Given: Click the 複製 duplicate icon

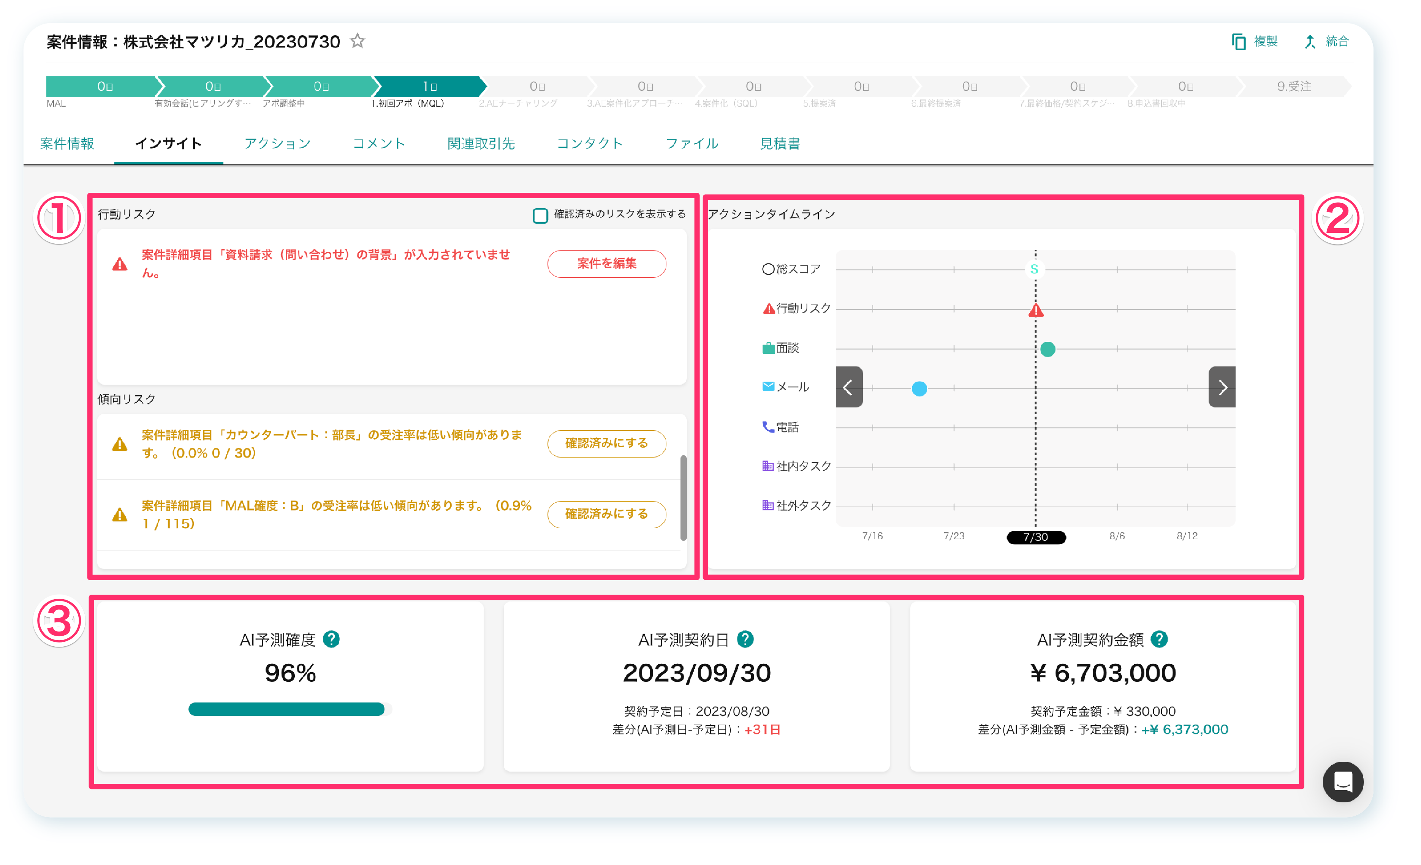Looking at the screenshot, I should tap(1238, 41).
